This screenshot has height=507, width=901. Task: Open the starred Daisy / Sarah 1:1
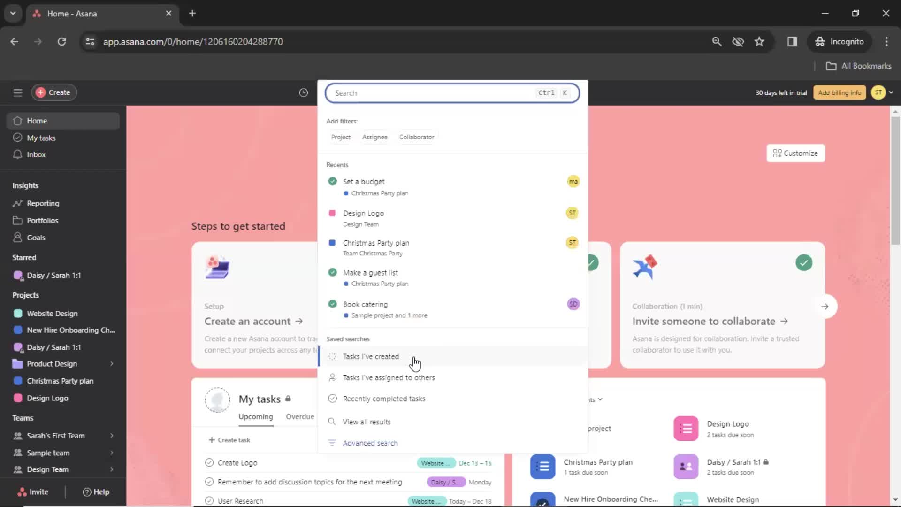pos(63,275)
